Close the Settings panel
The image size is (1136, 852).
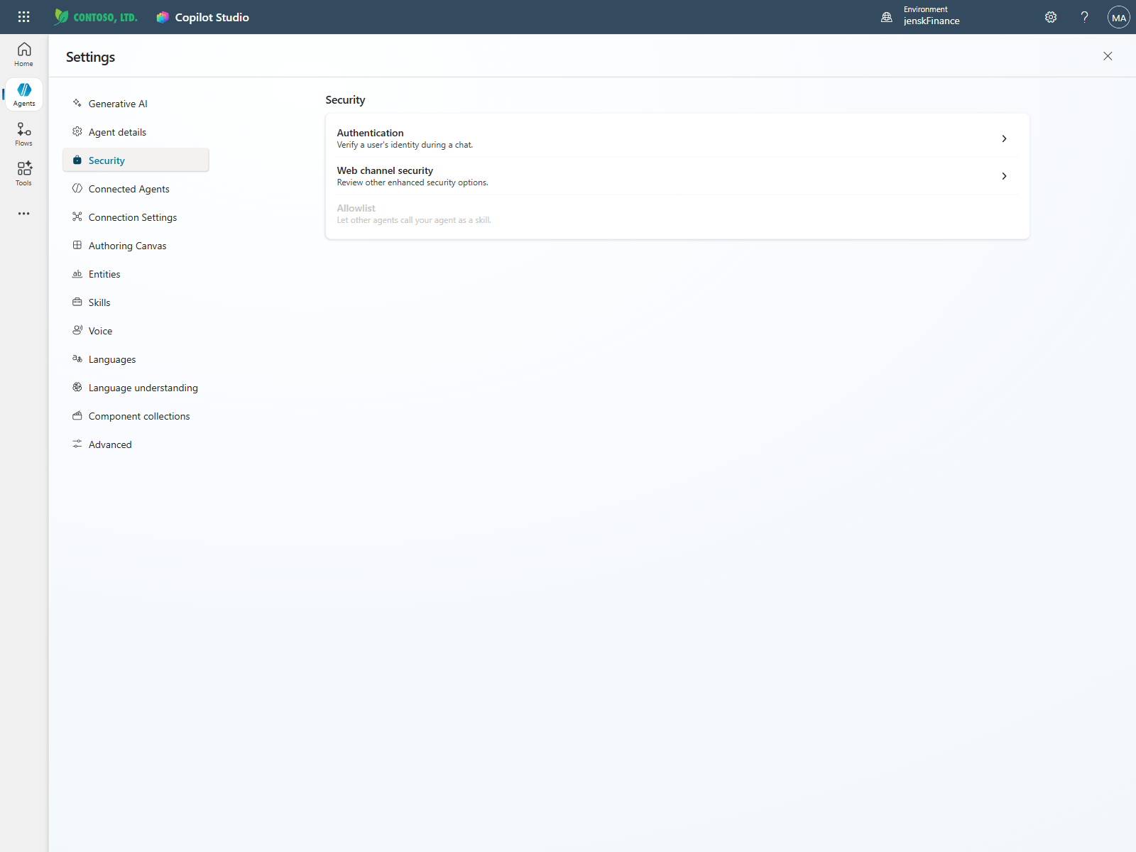[x=1108, y=56]
